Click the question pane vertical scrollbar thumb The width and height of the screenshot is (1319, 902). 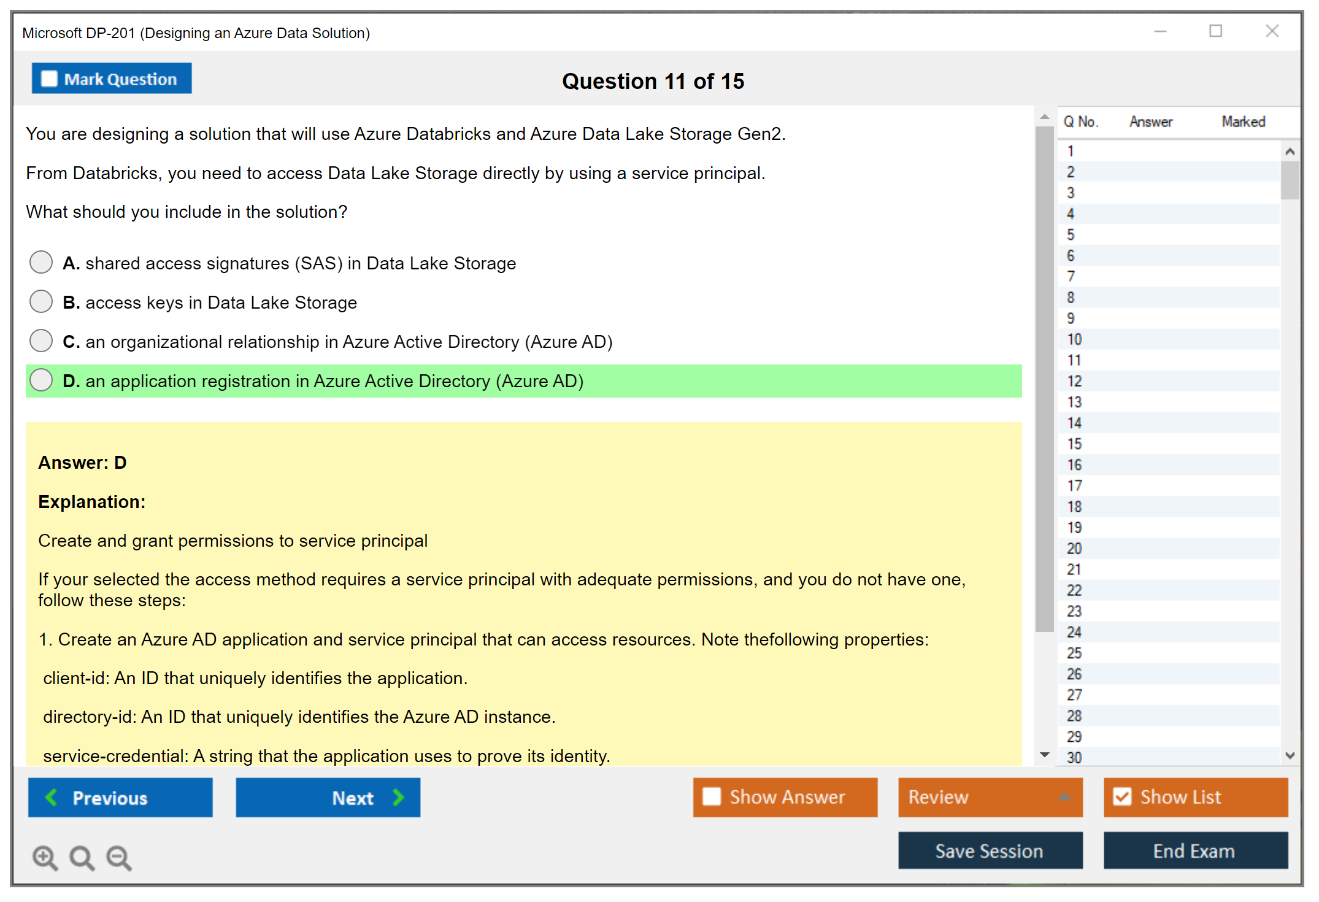[x=1044, y=377]
